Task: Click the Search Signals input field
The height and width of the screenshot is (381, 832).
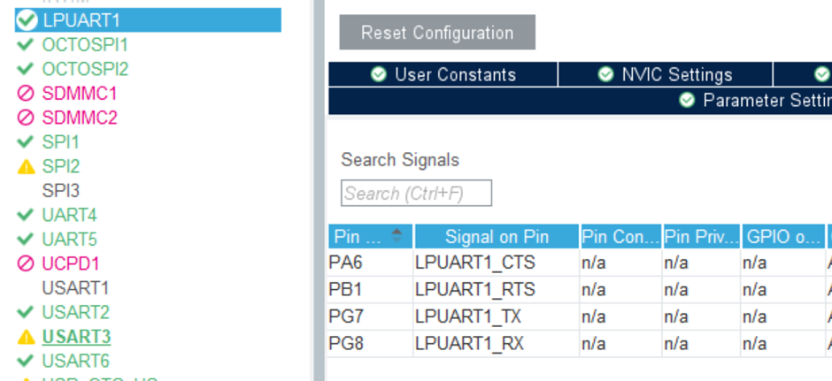Action: click(416, 194)
